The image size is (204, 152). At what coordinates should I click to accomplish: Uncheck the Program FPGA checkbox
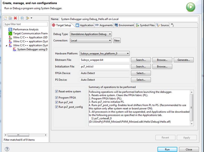click(57, 98)
